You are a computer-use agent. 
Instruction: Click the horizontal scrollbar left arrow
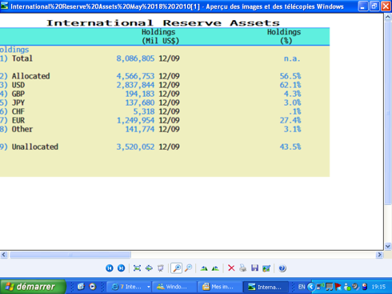point(4,255)
